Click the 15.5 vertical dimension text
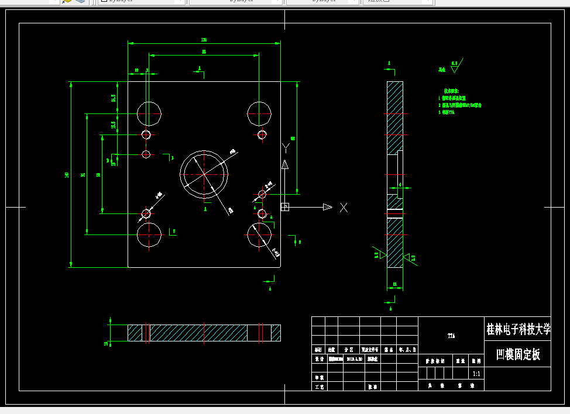The width and height of the screenshot is (570, 414). (x=114, y=125)
